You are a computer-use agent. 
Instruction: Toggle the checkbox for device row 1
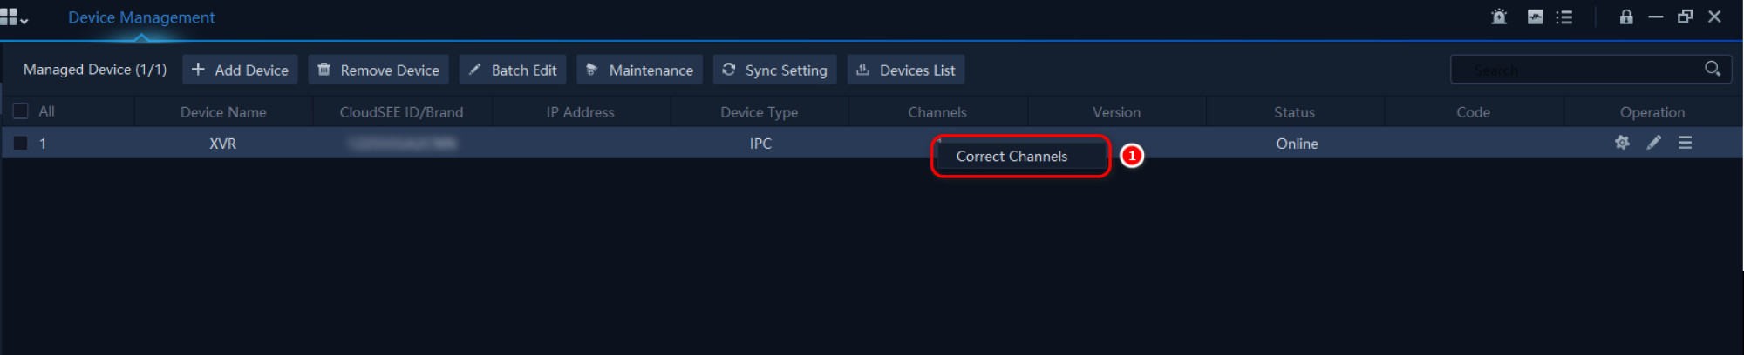click(21, 144)
